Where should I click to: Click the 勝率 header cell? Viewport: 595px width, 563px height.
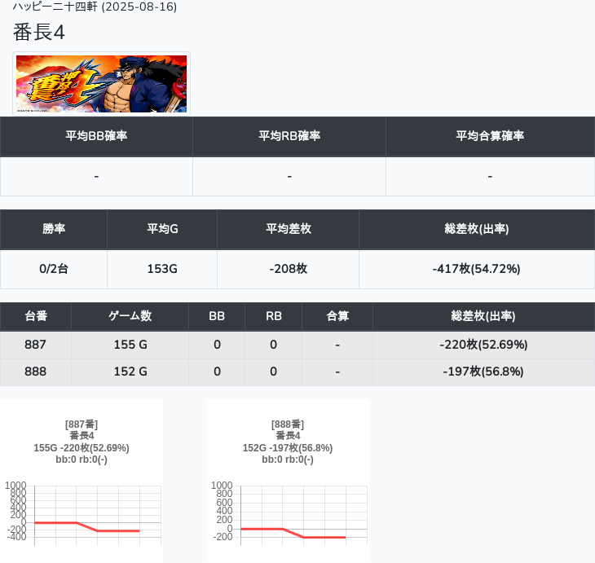click(x=54, y=229)
